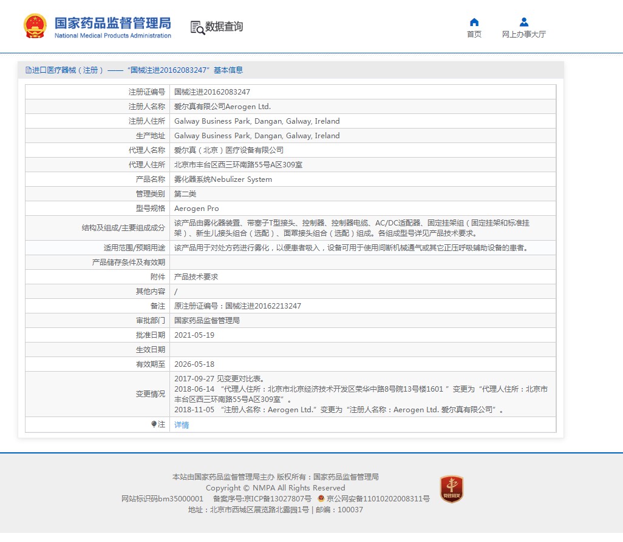The width and height of the screenshot is (623, 542).
Task: Click the bullet icon next to 注
Action: pos(154,424)
